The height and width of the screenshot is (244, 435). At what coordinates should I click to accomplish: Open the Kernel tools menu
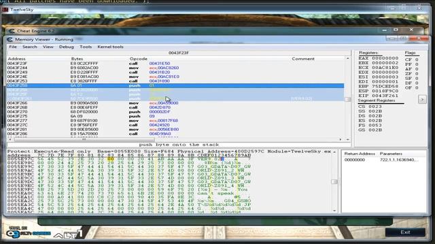click(x=110, y=47)
